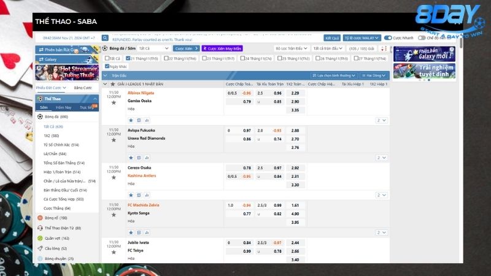Screen dimensions: 491x276
Task: Check the 23 Tháng11(Th7) checkbox
Action: coord(204,58)
